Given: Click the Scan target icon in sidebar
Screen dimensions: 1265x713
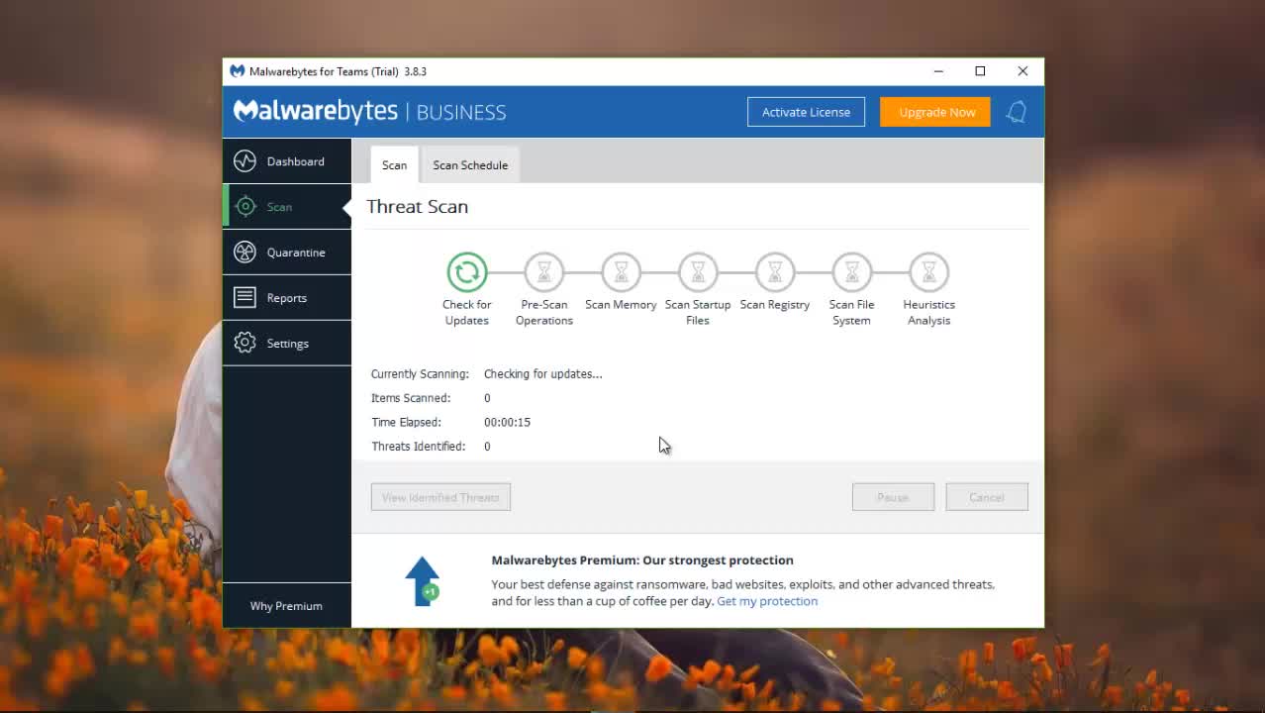Looking at the screenshot, I should point(244,207).
